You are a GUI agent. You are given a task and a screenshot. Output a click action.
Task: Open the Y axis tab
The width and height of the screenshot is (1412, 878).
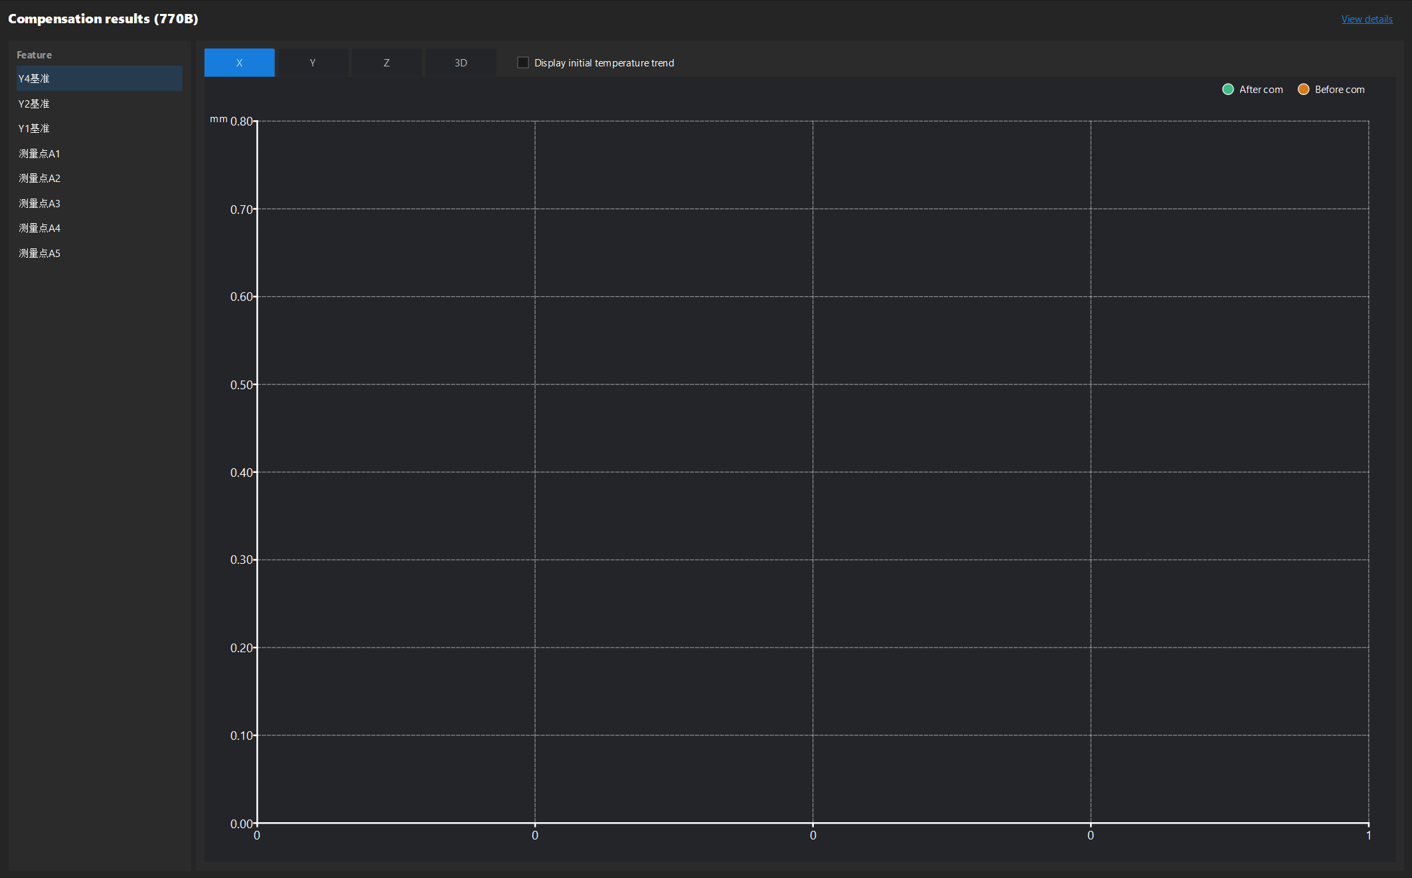tap(313, 62)
